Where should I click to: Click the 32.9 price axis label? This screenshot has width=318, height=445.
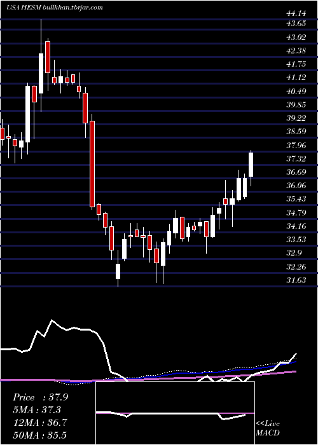(x=294, y=253)
